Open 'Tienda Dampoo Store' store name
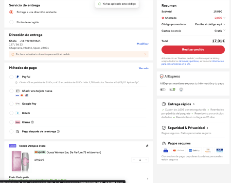The image size is (231, 183). [32, 146]
